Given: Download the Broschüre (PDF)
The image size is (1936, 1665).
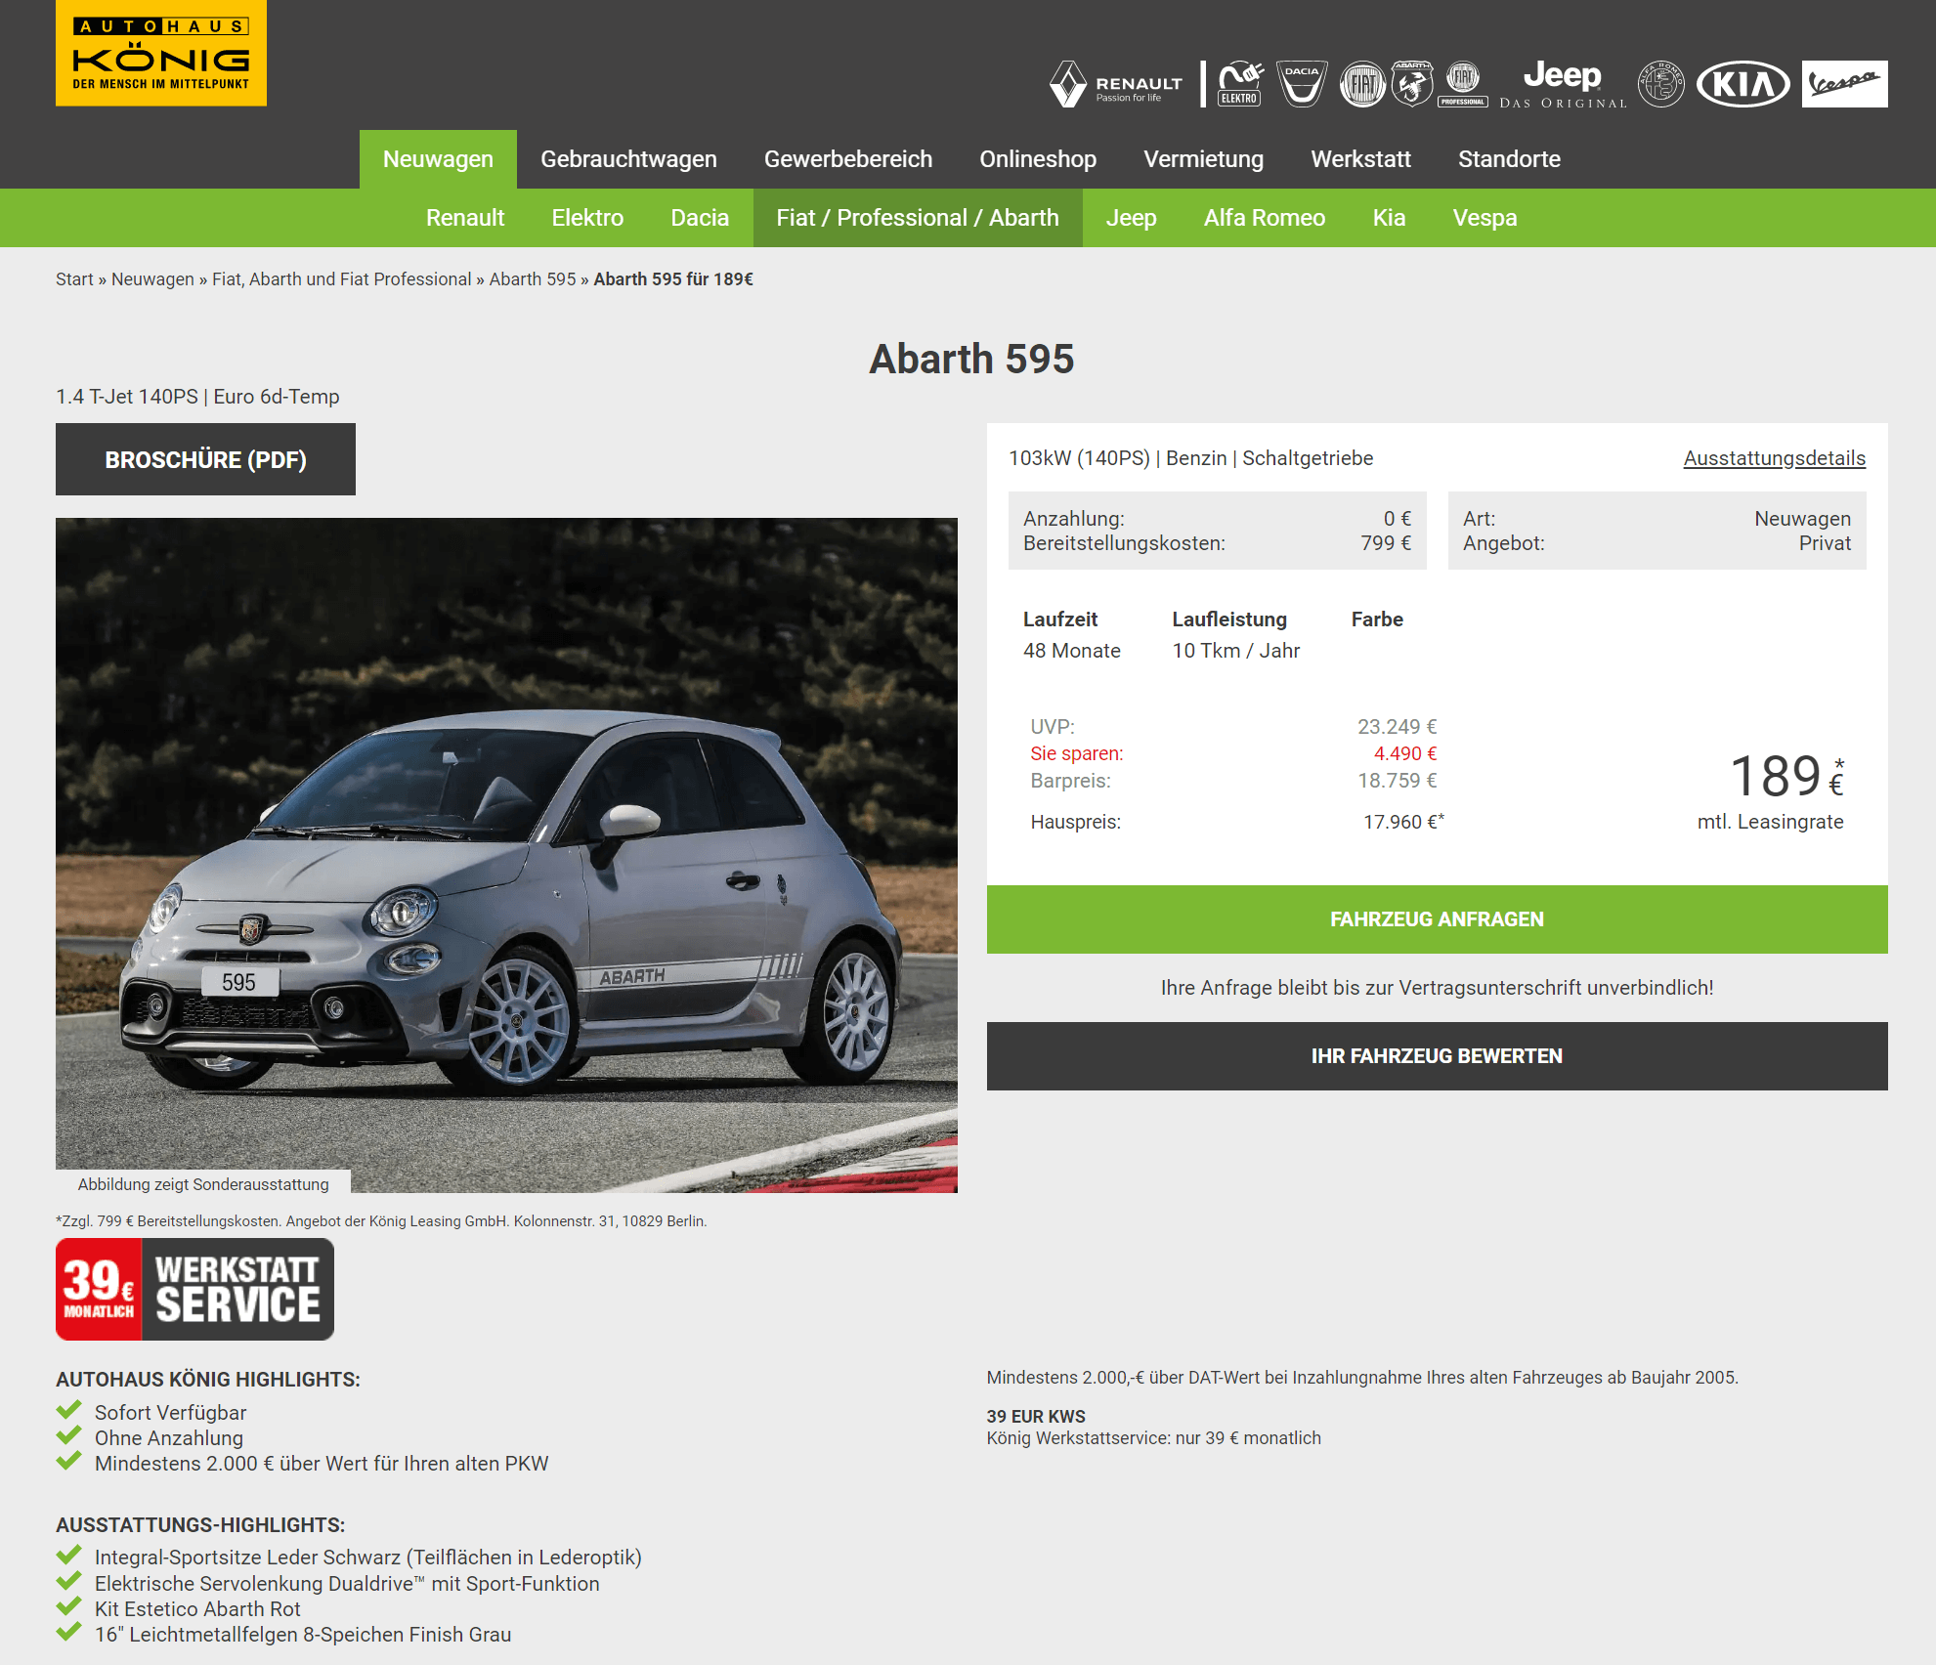Looking at the screenshot, I should point(205,459).
